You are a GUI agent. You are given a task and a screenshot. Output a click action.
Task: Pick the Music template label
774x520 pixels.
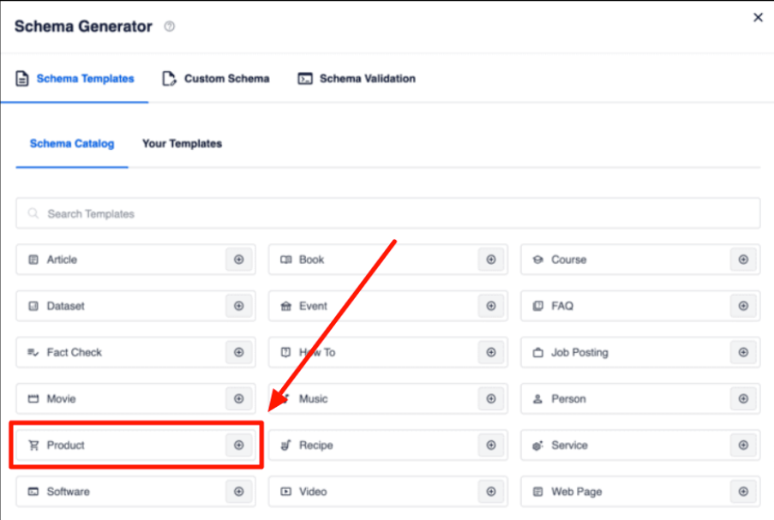(x=313, y=398)
